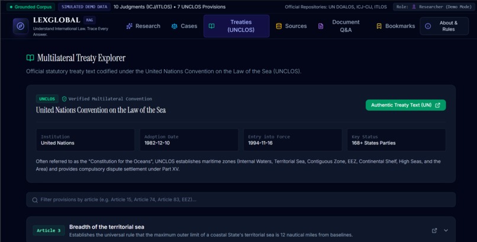This screenshot has width=477, height=242.
Task: Click 'Breadth of the territorial sea' title
Action: 107,227
